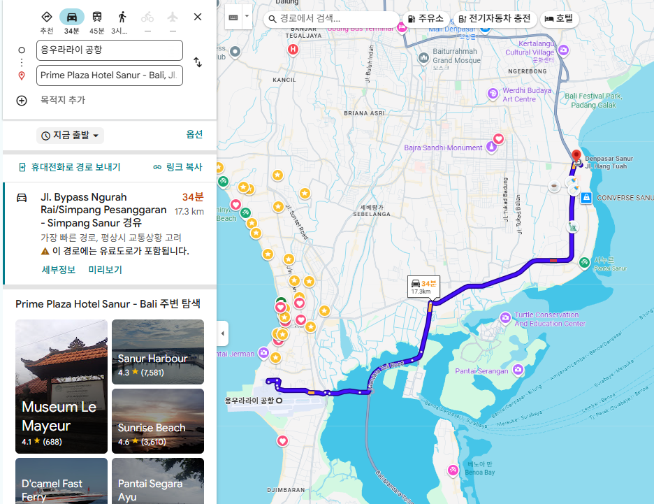Open the Pantai Segara Ayu card
Screen dimensions: 654x504
(x=158, y=481)
